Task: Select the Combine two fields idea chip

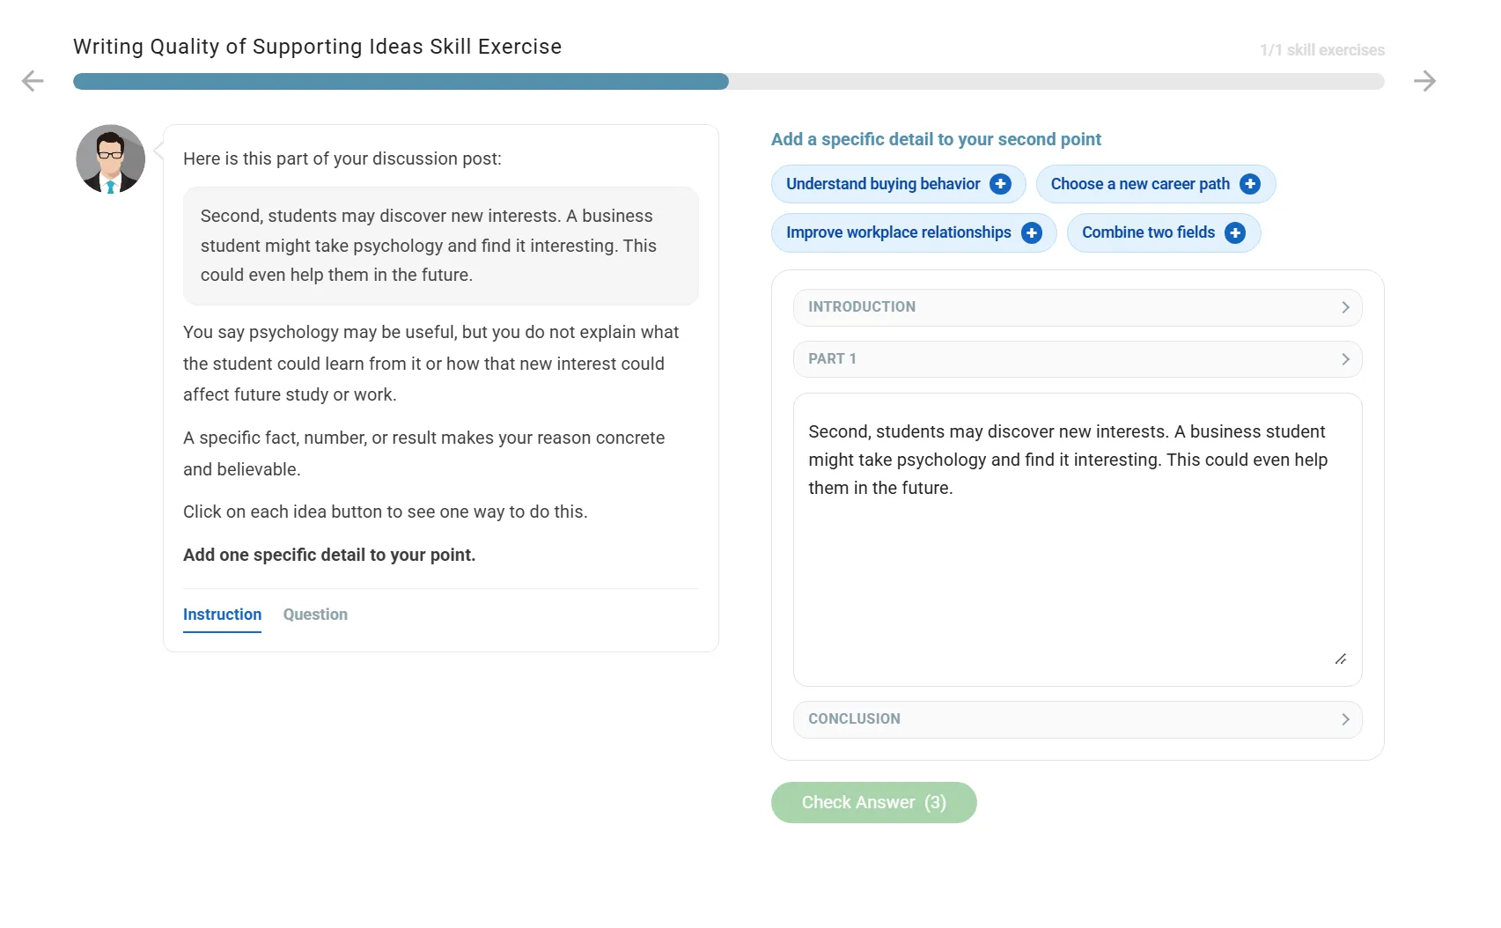Action: [x=1164, y=232]
